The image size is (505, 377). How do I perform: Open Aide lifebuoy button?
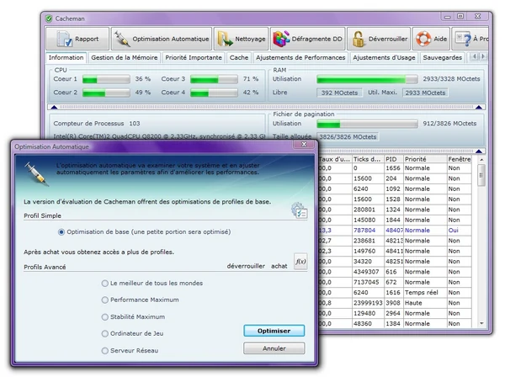[x=431, y=39]
